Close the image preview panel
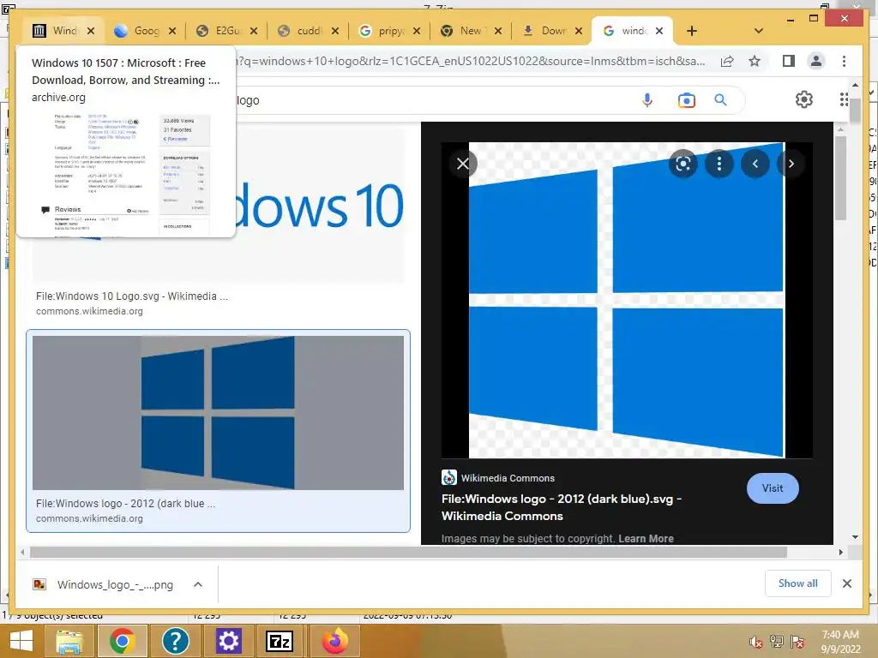This screenshot has width=878, height=658. [463, 164]
